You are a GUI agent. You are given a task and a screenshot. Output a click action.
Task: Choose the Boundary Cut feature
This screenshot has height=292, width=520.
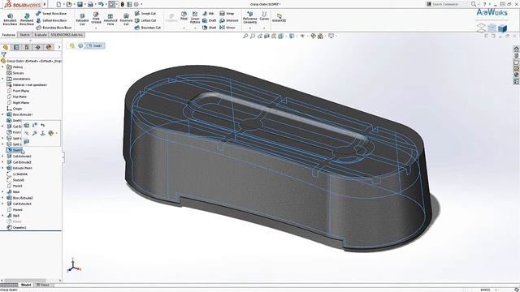coord(148,28)
